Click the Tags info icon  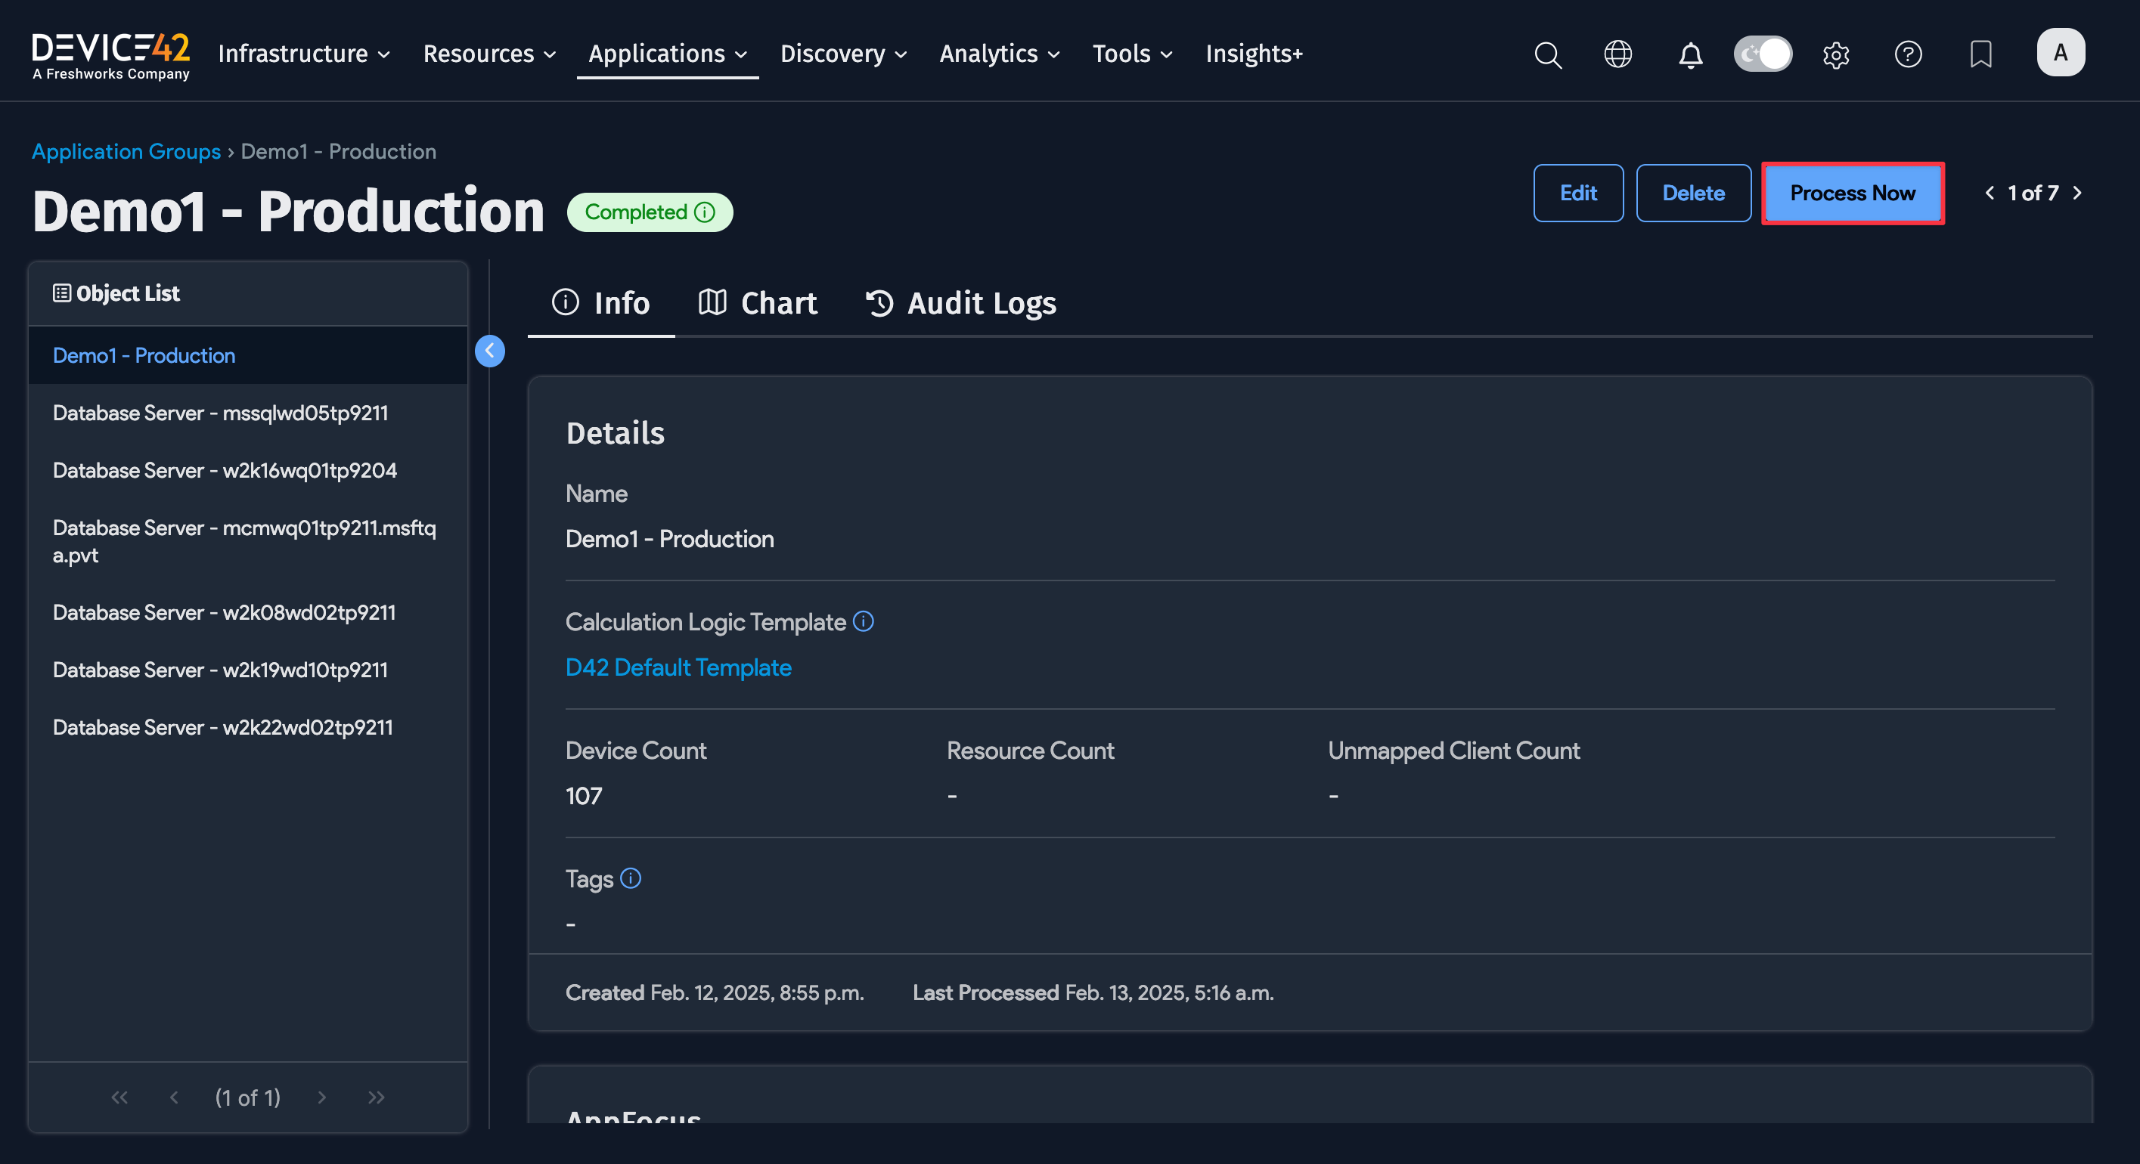(x=631, y=878)
